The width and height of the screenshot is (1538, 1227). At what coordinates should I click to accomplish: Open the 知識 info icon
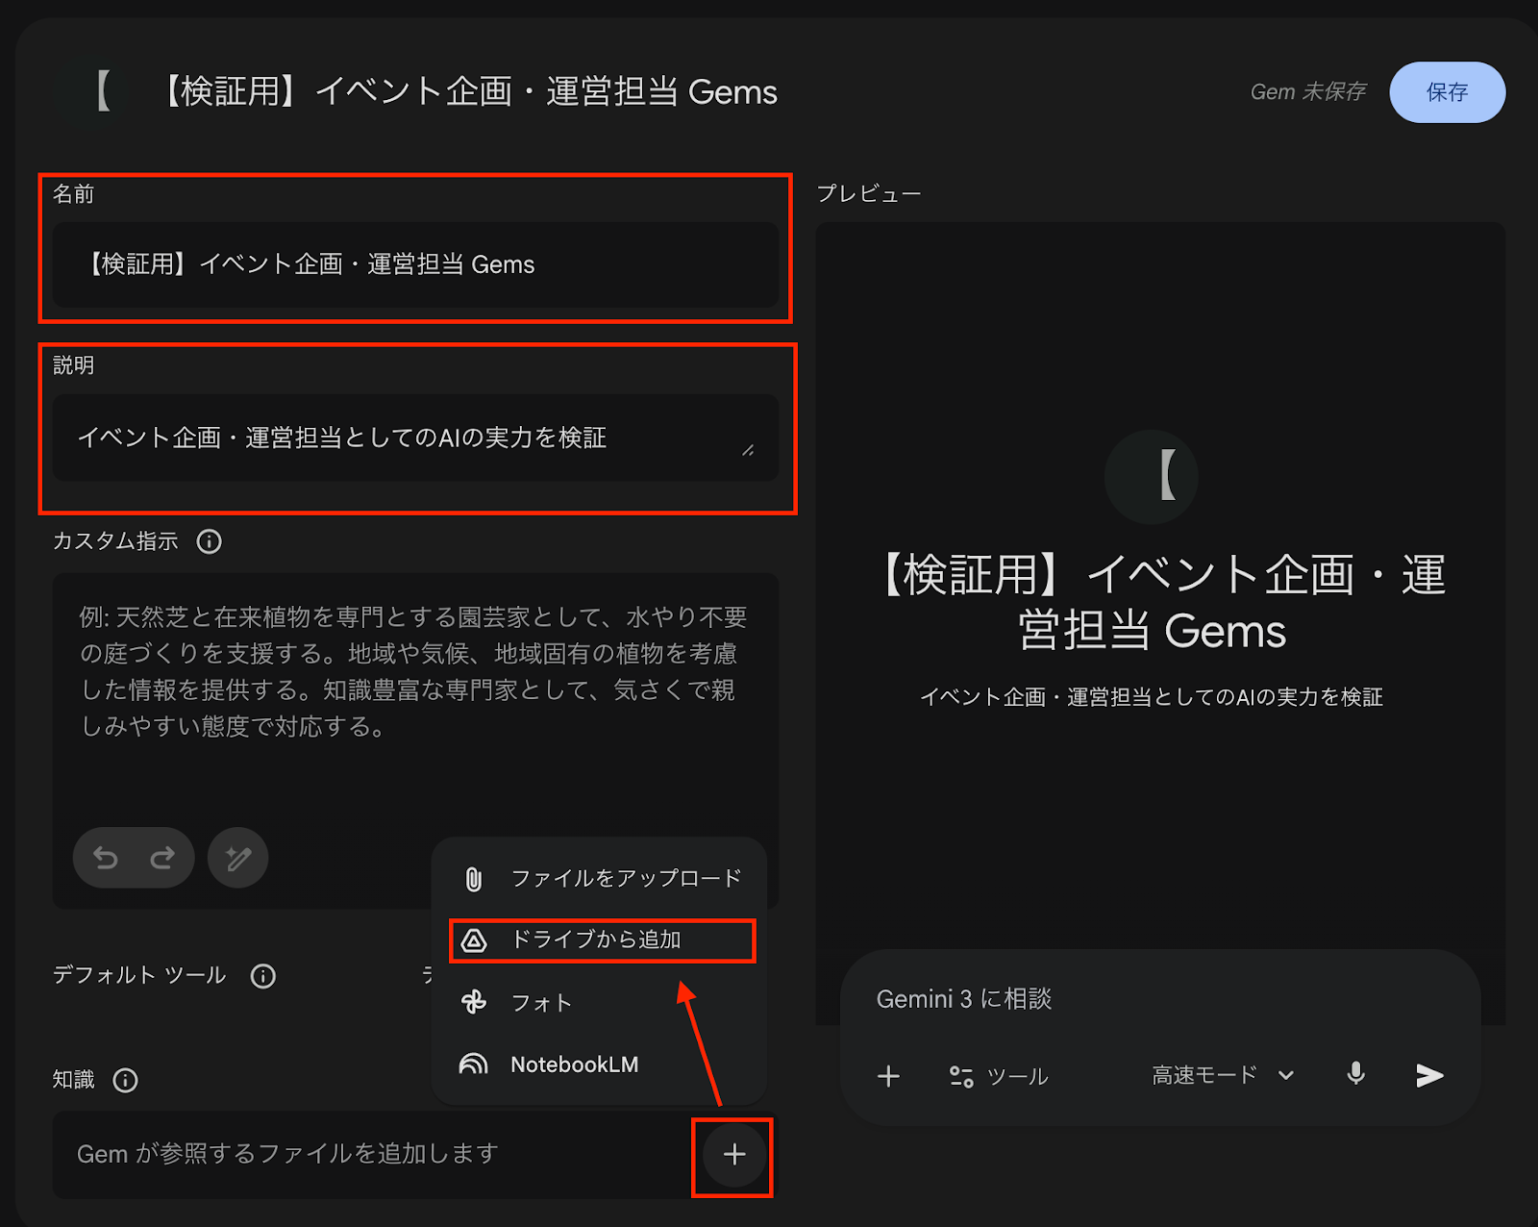125,1080
